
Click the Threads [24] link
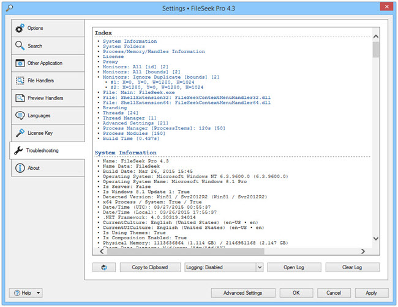(x=120, y=113)
